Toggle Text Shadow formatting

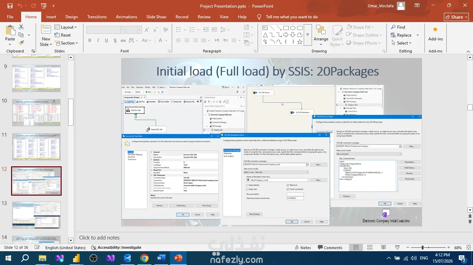pyautogui.click(x=115, y=40)
